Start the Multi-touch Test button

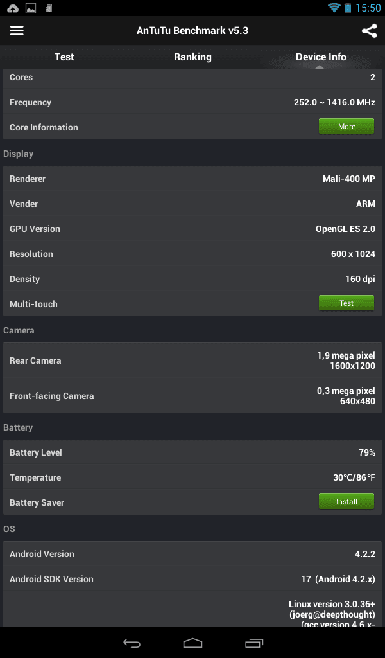point(346,303)
